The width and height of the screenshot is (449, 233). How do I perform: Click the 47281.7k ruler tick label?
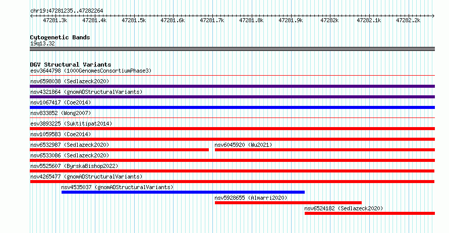212,20
